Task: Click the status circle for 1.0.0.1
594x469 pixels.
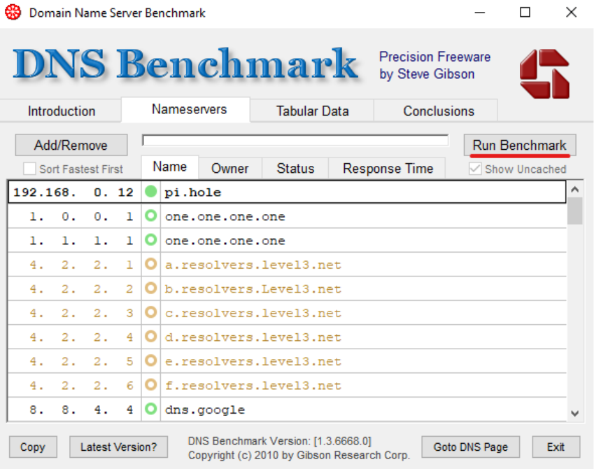Action: [x=150, y=216]
